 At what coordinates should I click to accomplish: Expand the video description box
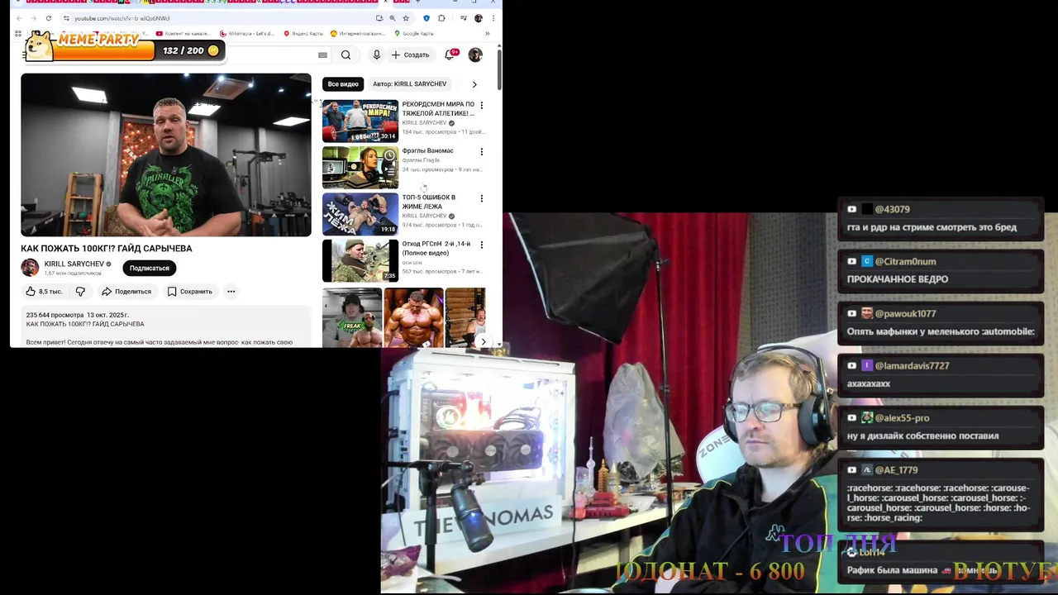166,326
